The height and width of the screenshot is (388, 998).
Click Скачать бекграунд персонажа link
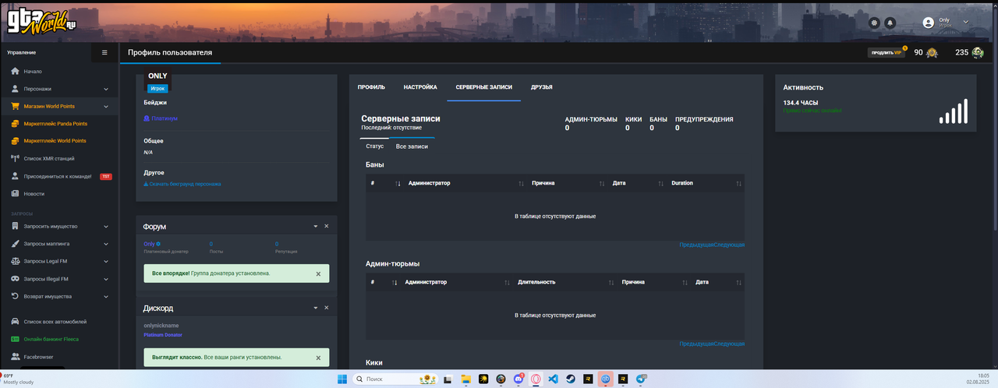tap(182, 184)
